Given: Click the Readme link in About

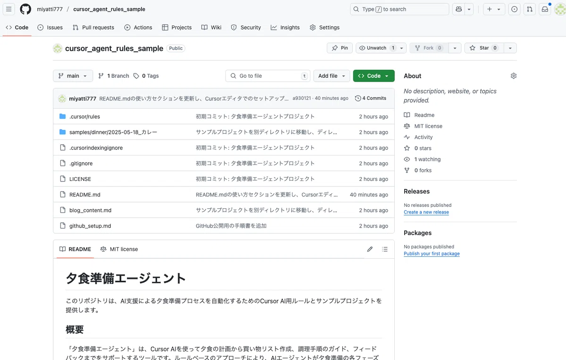Looking at the screenshot, I should pos(419,115).
